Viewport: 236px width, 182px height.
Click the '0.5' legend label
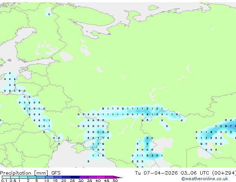point(13,181)
